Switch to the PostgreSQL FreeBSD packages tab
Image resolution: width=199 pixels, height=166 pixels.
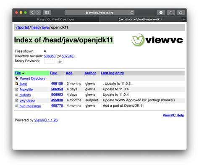56,19
